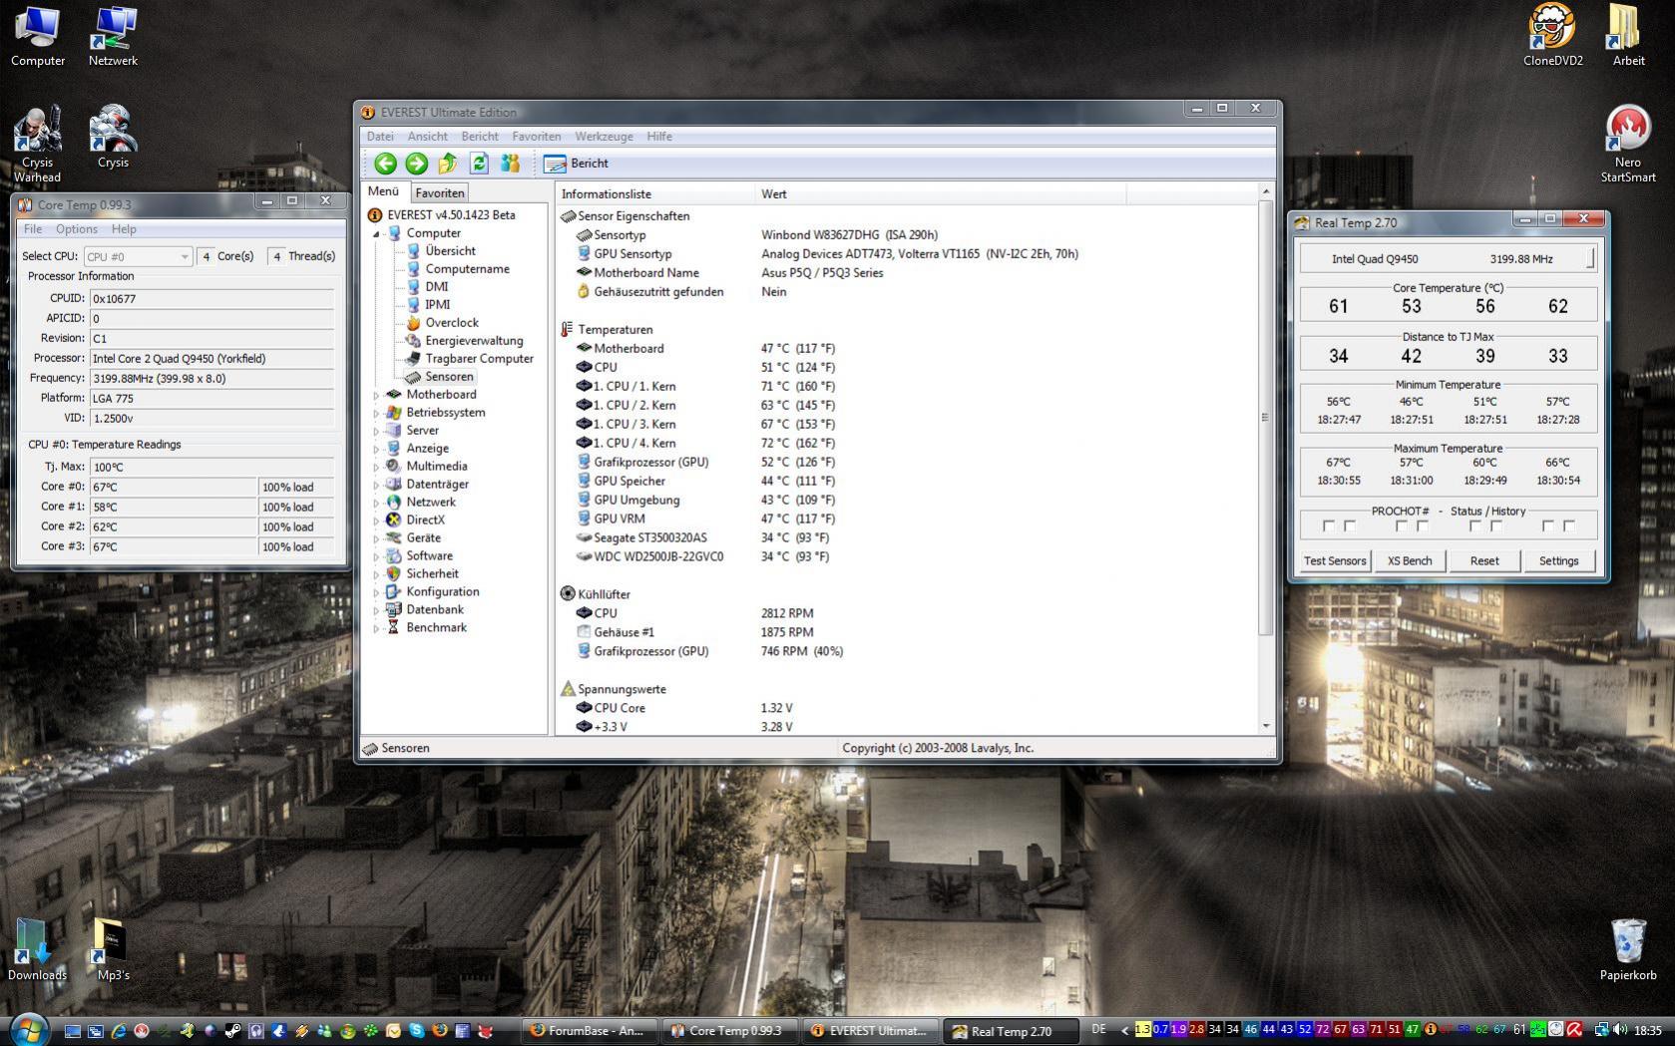Open the Options menu in Core Temp
The height and width of the screenshot is (1046, 1675).
click(77, 229)
